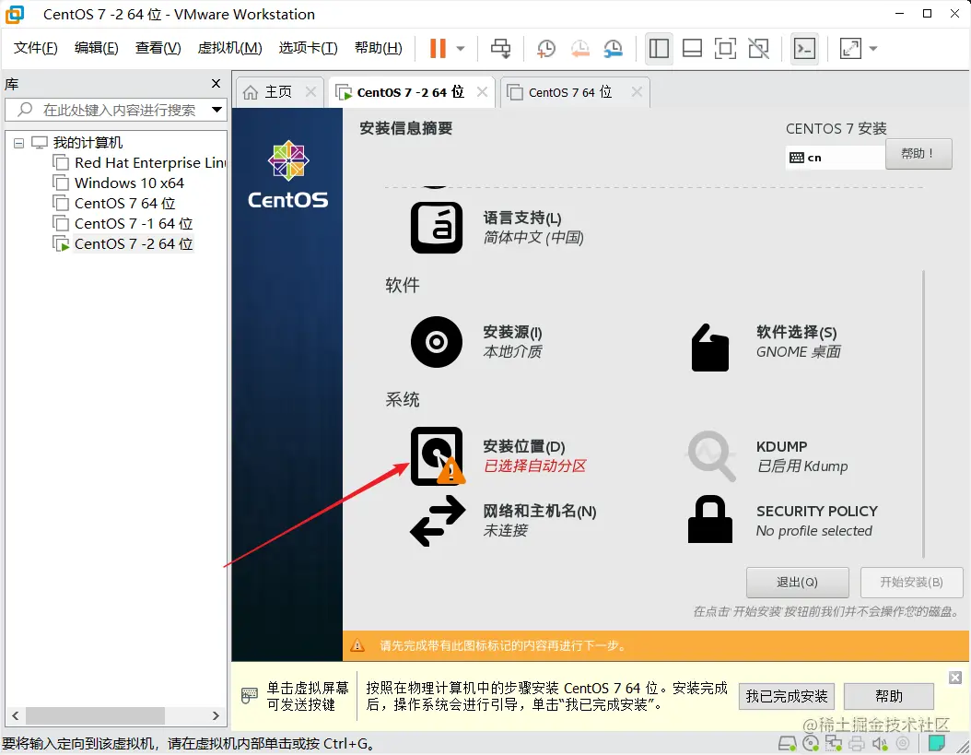
Task: Open the 文件(F) menu
Action: tap(35, 48)
